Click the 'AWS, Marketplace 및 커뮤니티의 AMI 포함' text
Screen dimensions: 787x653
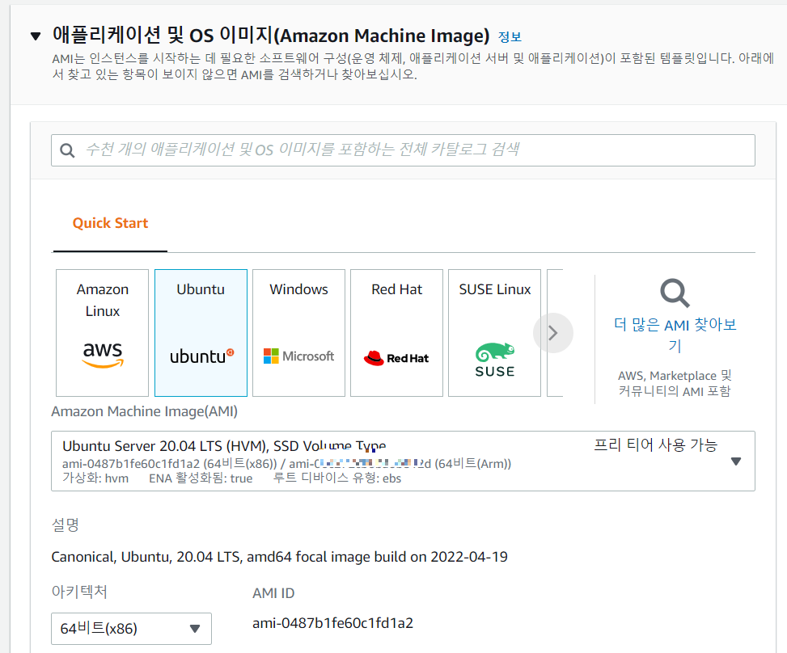point(675,383)
